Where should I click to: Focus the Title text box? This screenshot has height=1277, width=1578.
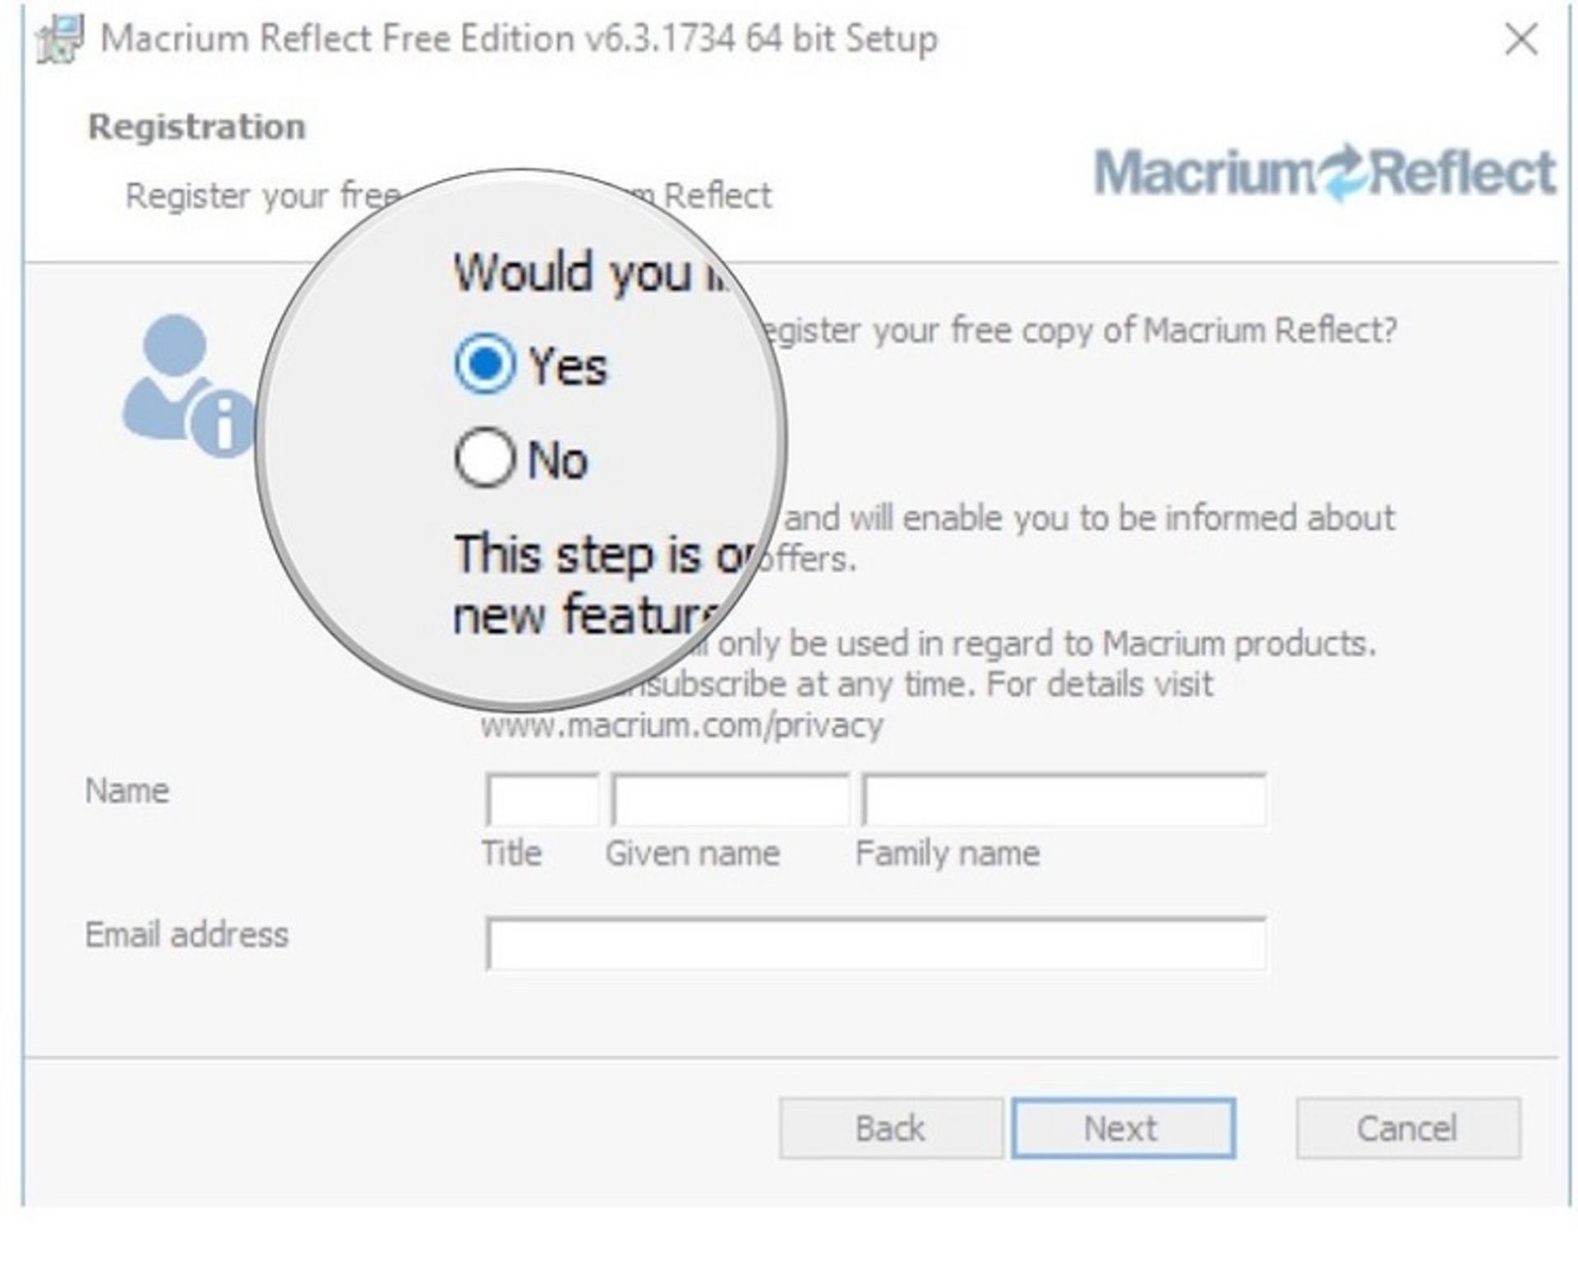[542, 800]
